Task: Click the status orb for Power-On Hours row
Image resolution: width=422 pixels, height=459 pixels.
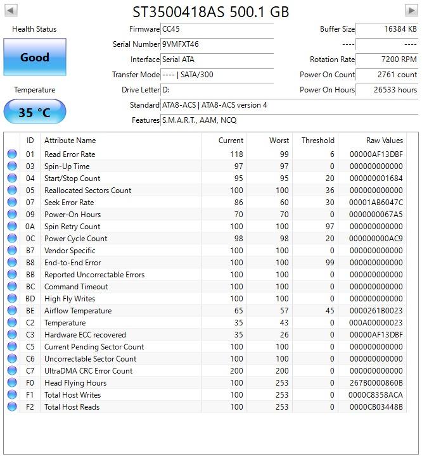Action: point(12,214)
